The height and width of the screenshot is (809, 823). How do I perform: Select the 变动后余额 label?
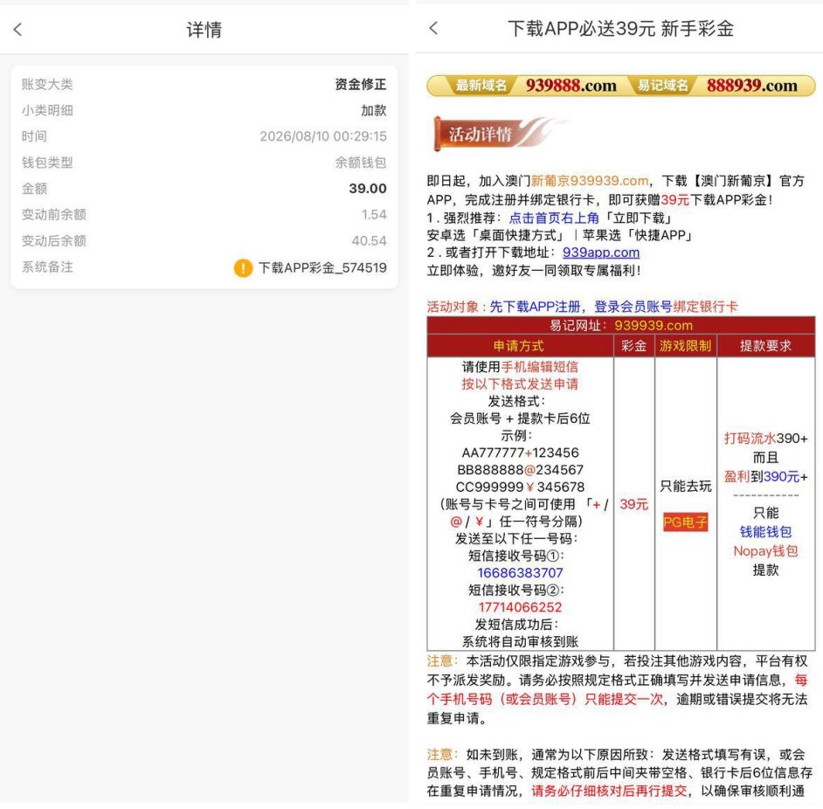[x=53, y=241]
